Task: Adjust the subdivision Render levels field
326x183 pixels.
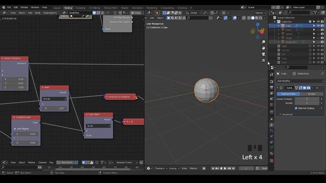Action: tap(307, 103)
